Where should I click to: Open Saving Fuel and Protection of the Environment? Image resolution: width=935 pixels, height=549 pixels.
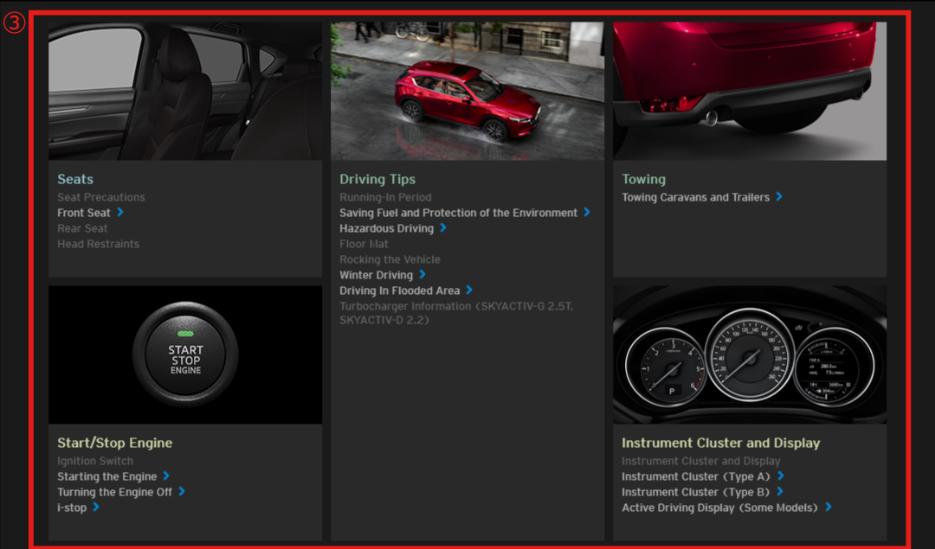click(458, 213)
